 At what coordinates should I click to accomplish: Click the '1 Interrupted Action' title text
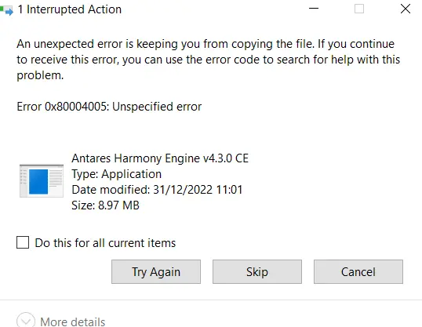(70, 9)
